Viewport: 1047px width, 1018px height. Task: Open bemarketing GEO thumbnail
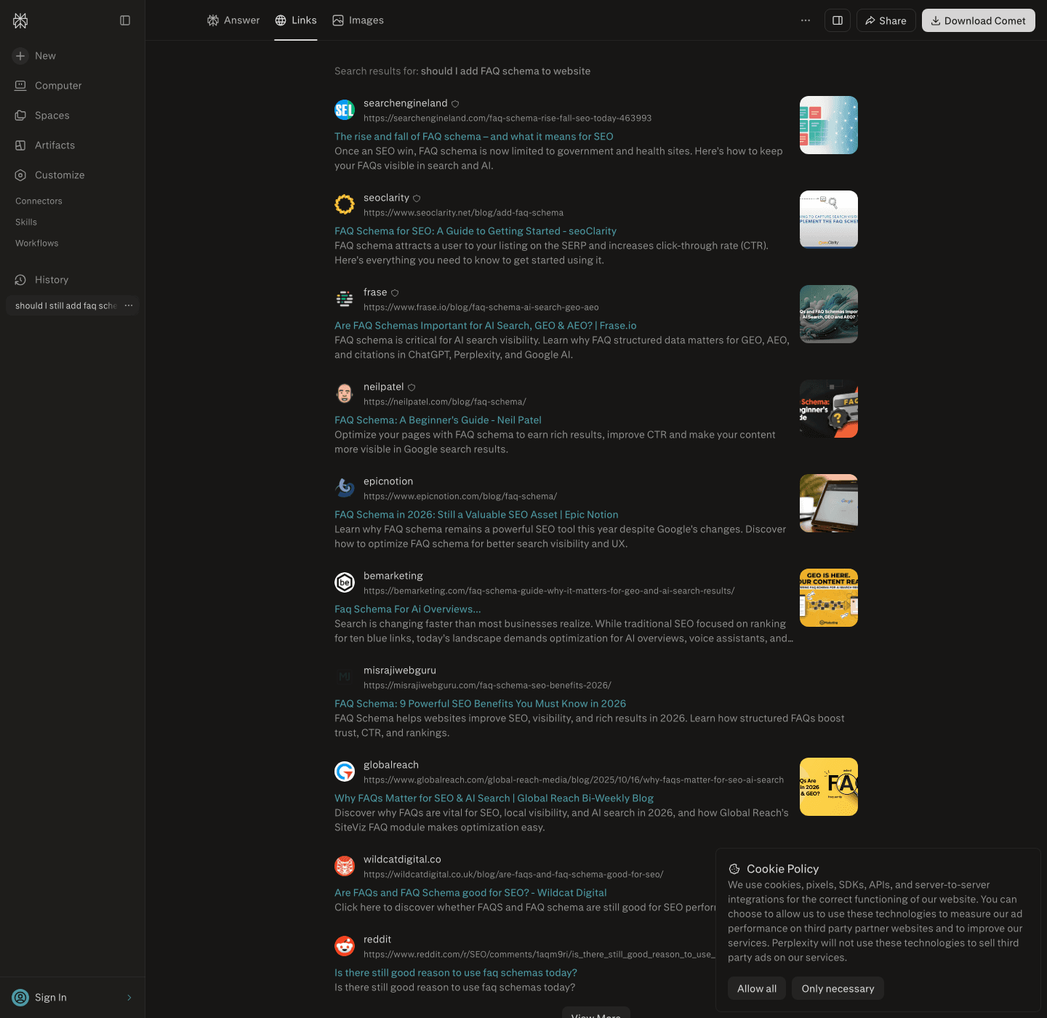(x=829, y=598)
